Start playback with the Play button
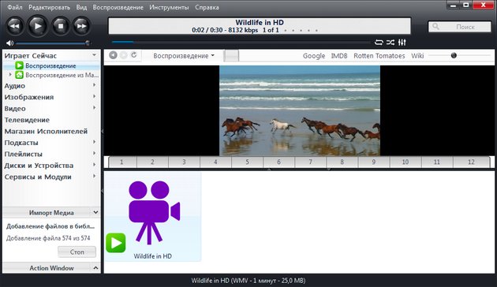The width and height of the screenshot is (497, 287). (38, 26)
